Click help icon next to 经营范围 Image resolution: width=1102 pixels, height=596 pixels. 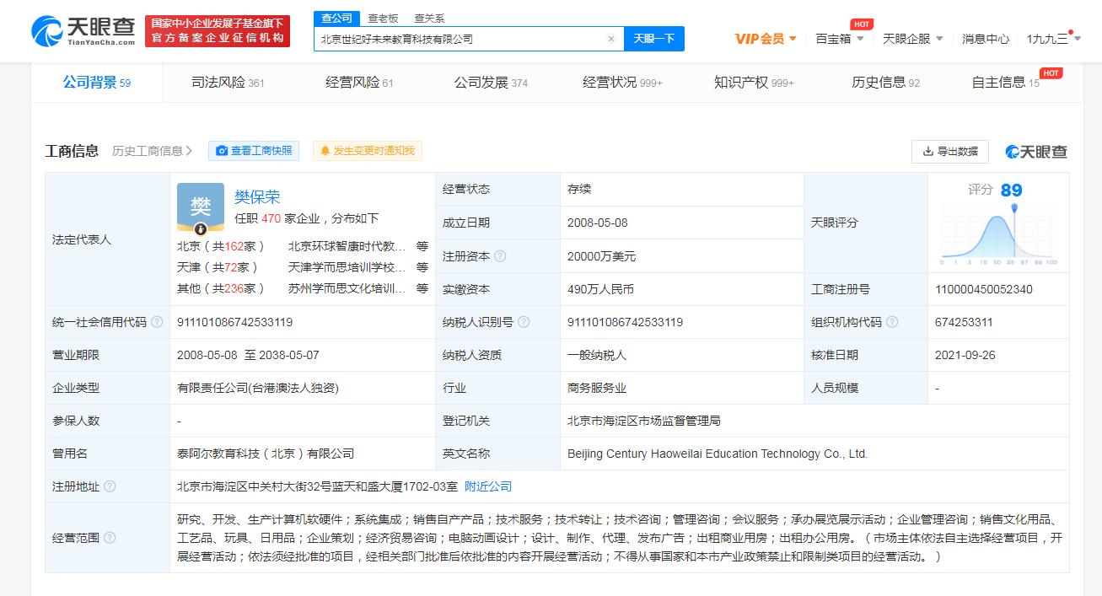(110, 538)
